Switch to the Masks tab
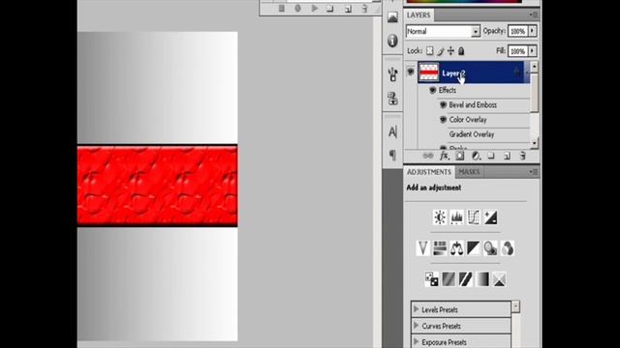Image resolution: width=620 pixels, height=348 pixels. coord(469,172)
